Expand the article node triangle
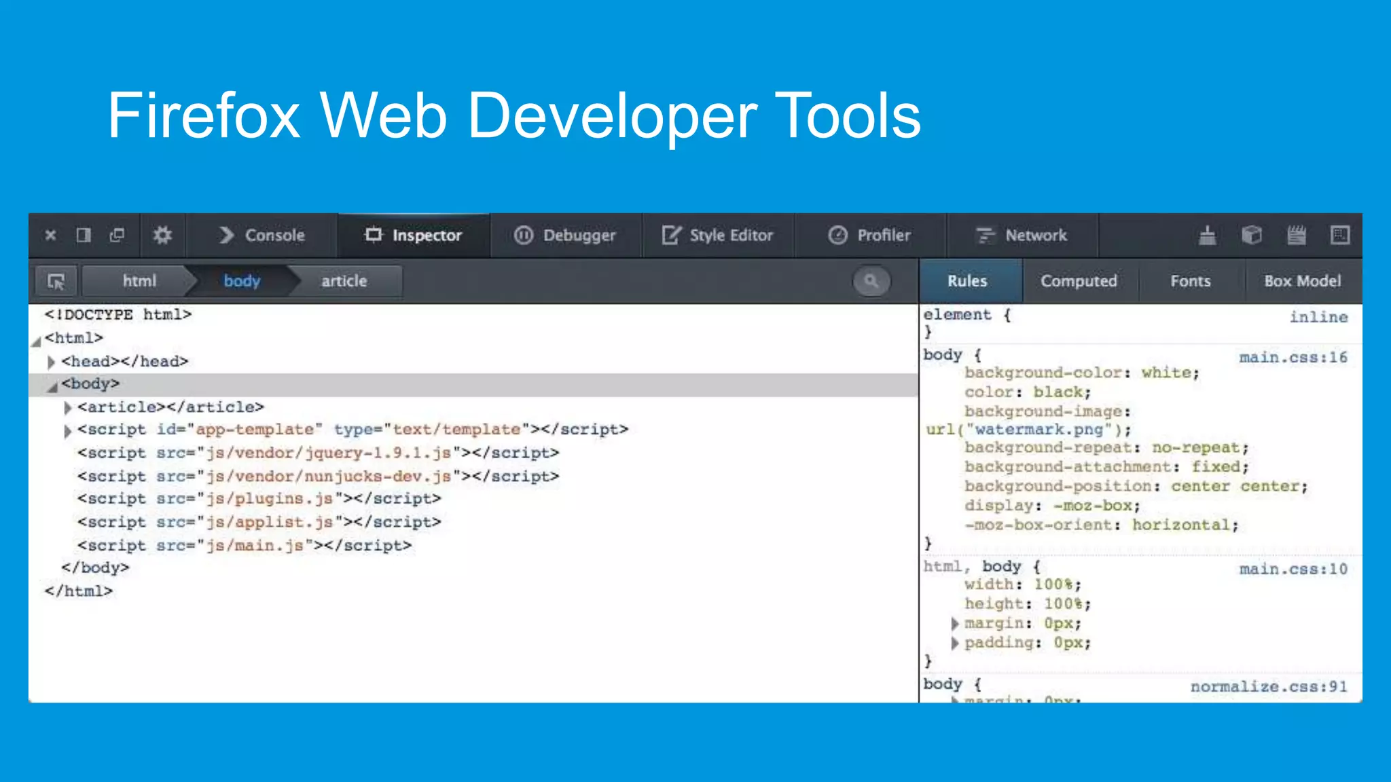 [67, 408]
